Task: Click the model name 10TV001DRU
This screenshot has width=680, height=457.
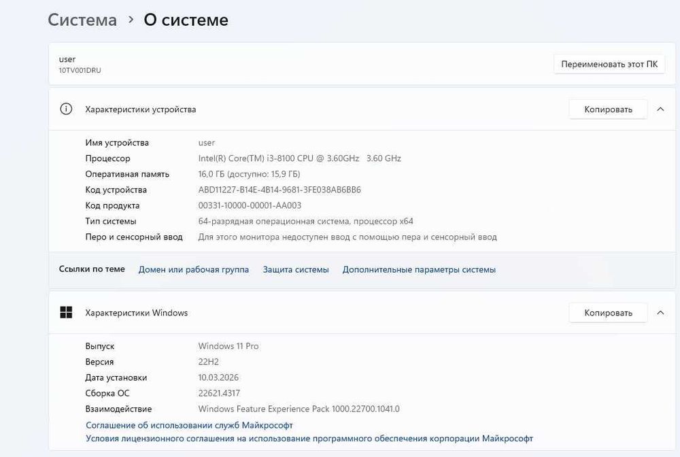Action: [80, 70]
